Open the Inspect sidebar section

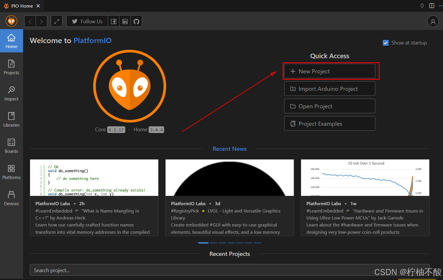11,93
